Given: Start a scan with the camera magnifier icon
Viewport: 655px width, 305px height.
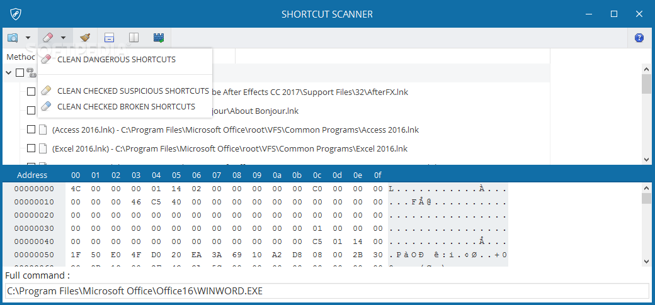Looking at the screenshot, I should coord(13,38).
